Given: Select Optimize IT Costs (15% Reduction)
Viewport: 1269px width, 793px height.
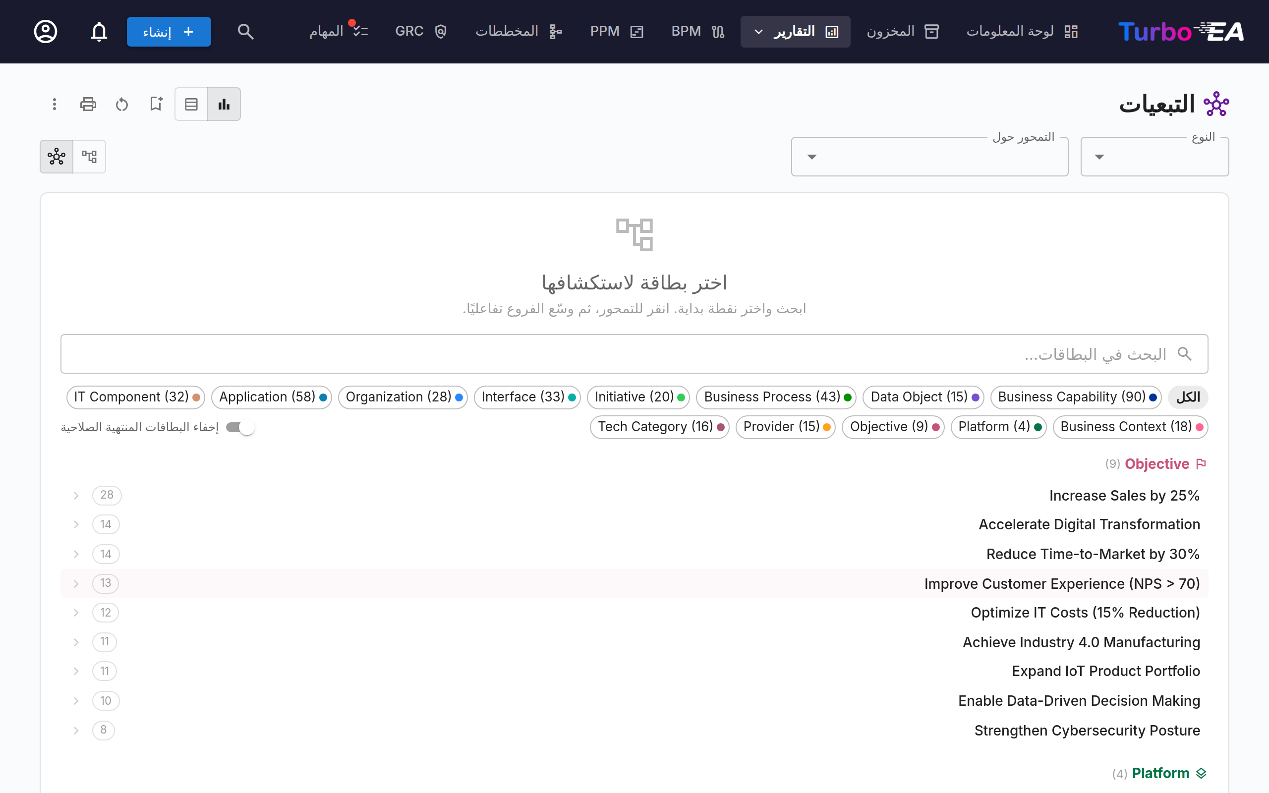Looking at the screenshot, I should click(634, 613).
